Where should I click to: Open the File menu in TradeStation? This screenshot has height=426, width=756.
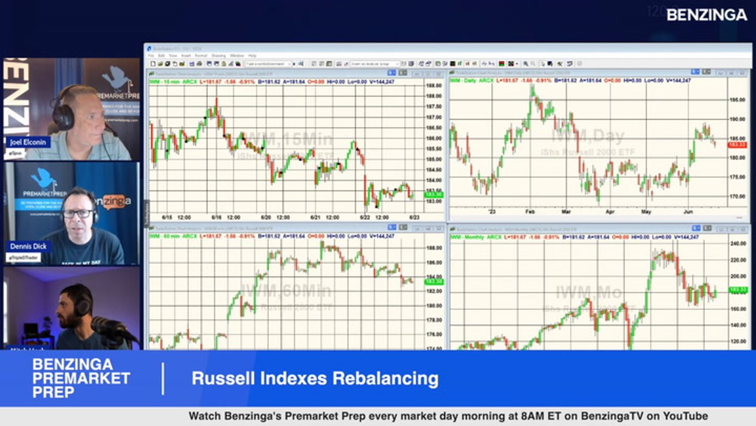pos(150,55)
